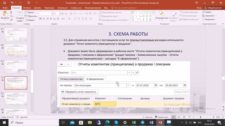225x126 pixels.
Task: Select the text box shape in gallery
Action: (133, 13)
